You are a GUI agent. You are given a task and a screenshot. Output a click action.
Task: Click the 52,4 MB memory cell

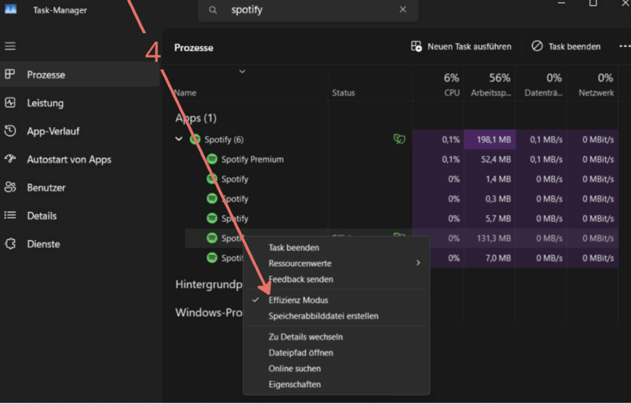point(490,160)
